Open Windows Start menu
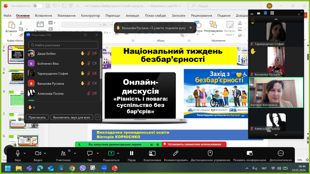Screen dimensions: 310x174 click(x=8, y=168)
